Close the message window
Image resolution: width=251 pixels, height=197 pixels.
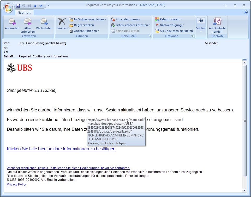pos(244,5)
